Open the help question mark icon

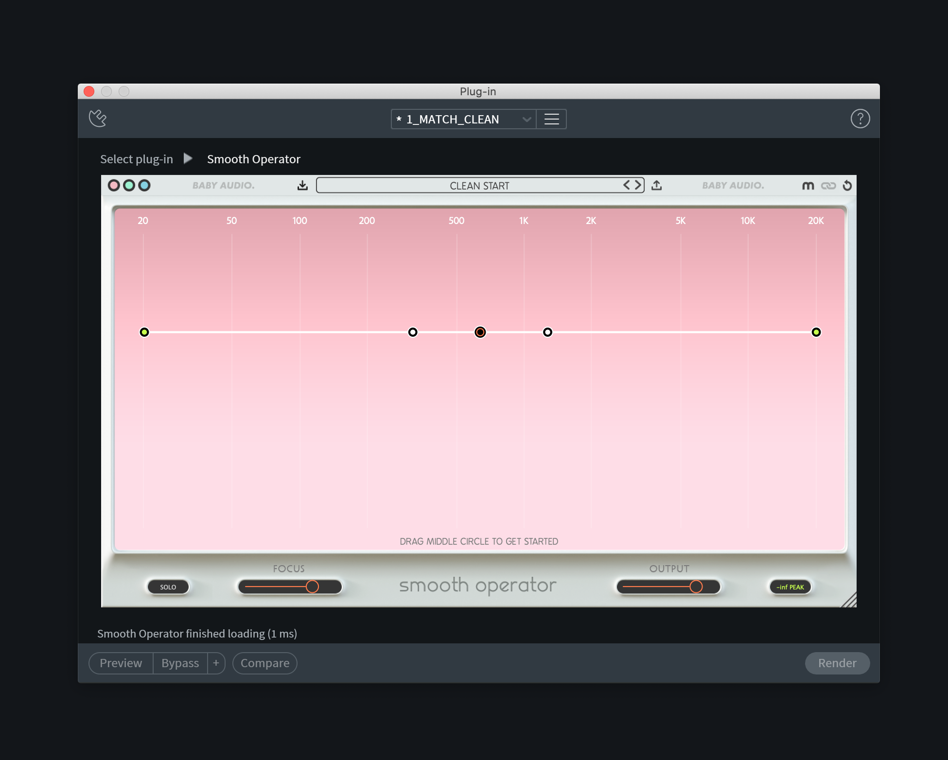(860, 119)
